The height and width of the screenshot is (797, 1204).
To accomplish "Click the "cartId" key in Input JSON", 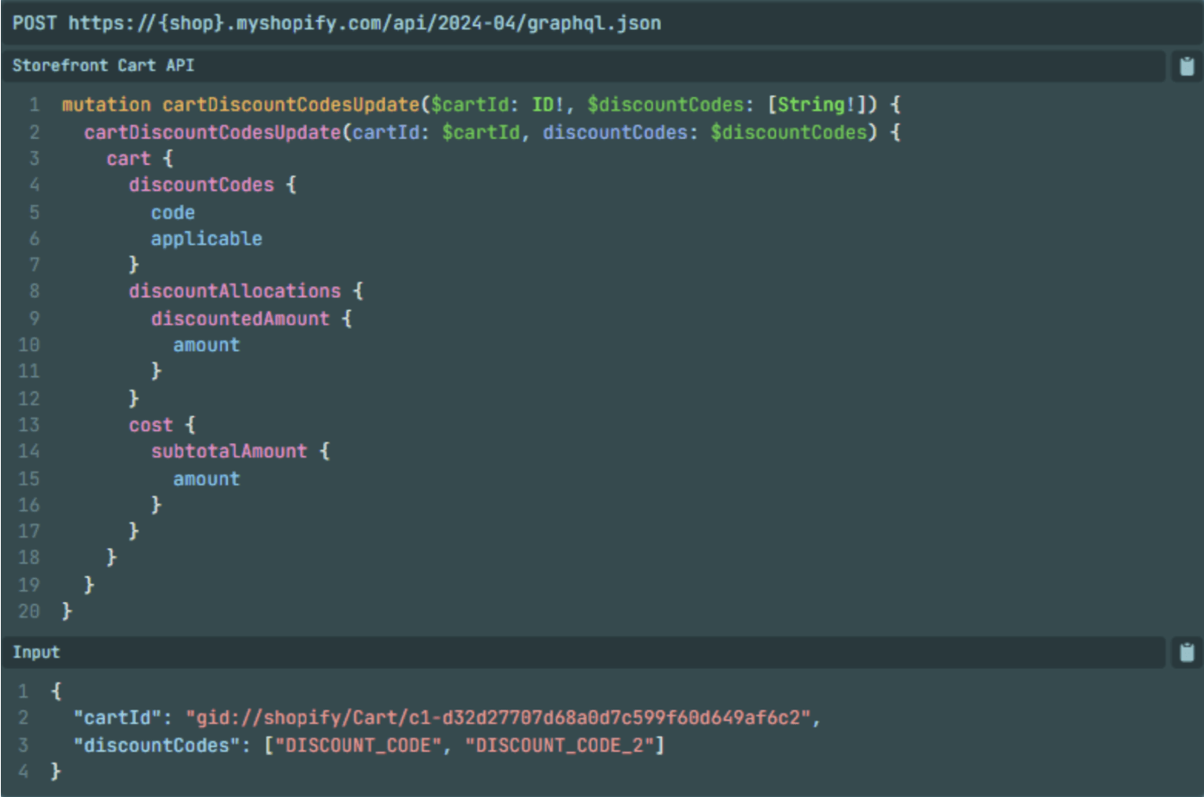I will click(x=118, y=718).
